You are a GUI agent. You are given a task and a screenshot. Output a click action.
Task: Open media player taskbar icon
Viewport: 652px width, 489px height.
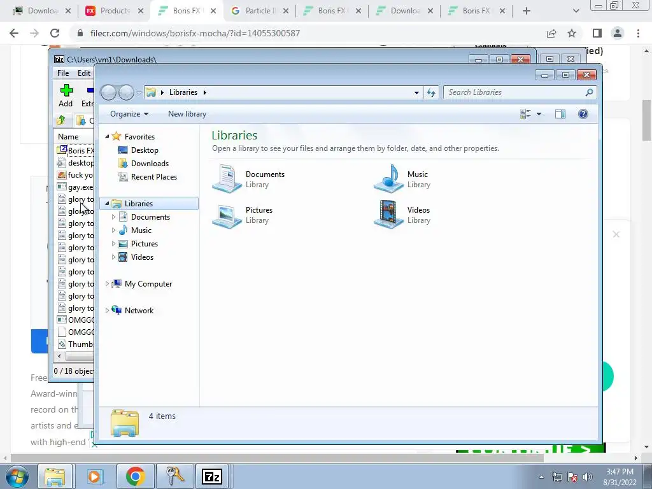point(94,476)
